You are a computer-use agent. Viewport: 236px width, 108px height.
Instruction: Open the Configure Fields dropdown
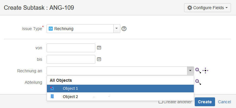click(207, 8)
